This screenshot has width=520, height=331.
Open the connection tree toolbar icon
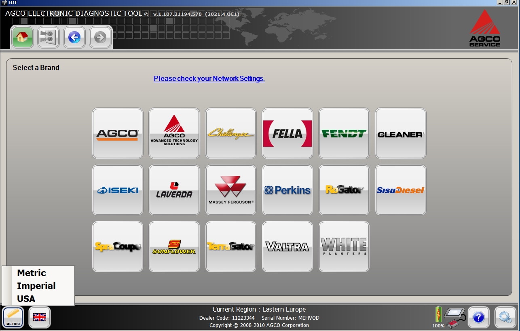tap(49, 38)
